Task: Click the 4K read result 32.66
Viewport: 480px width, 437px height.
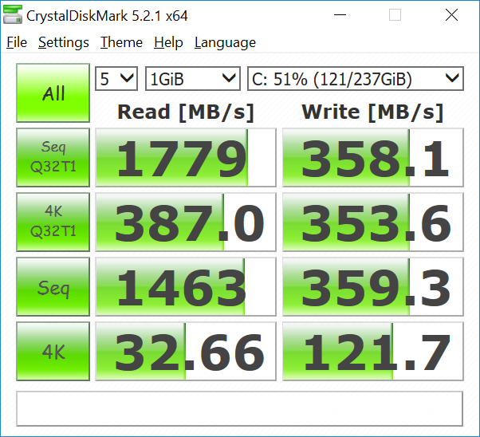Action: click(186, 351)
